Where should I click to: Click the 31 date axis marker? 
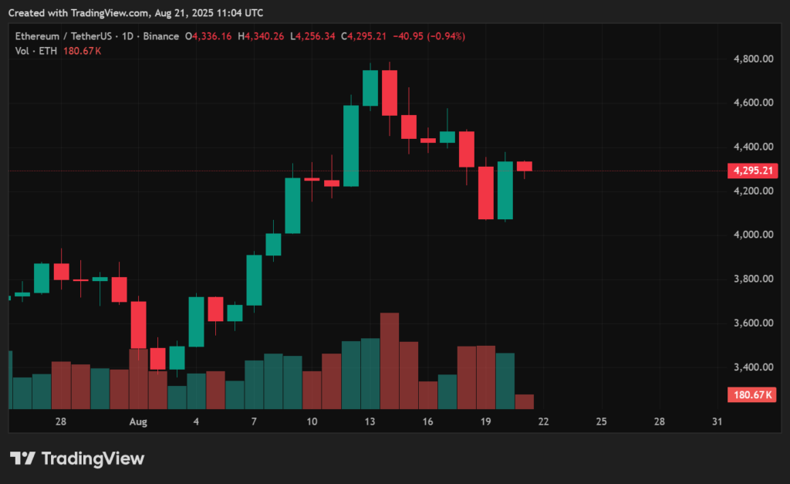coord(717,421)
